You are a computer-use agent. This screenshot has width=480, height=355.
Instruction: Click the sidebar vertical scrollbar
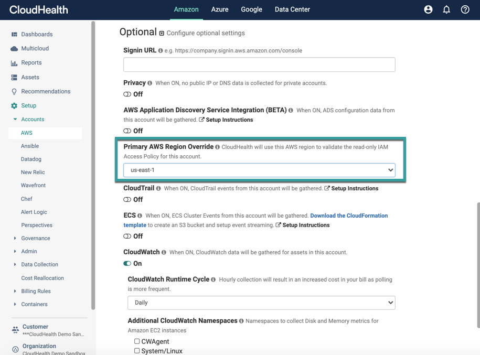[x=93, y=165]
